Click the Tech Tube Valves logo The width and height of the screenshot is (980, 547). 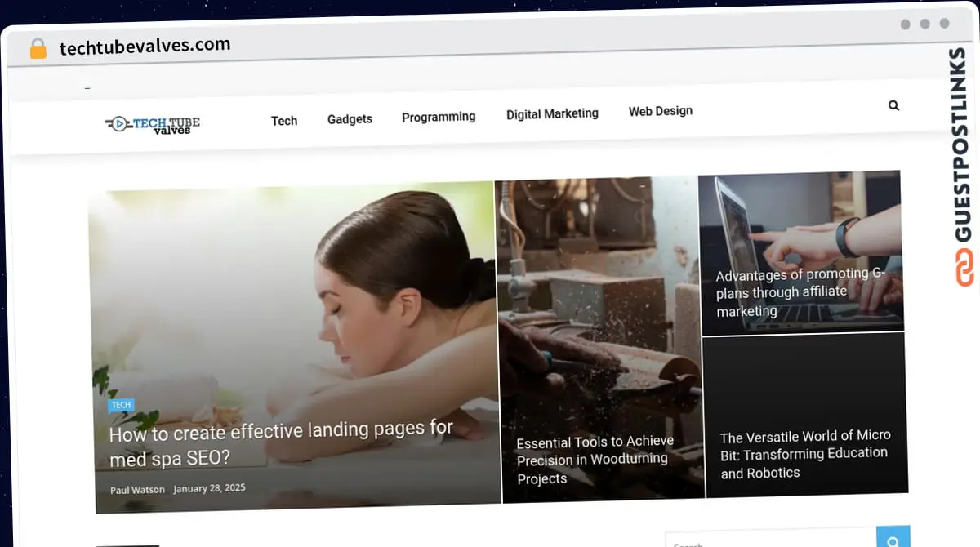click(x=153, y=124)
